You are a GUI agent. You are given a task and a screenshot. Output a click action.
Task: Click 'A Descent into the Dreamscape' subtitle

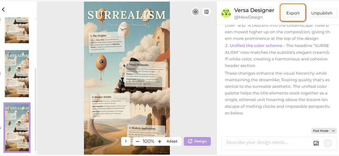tap(126, 25)
